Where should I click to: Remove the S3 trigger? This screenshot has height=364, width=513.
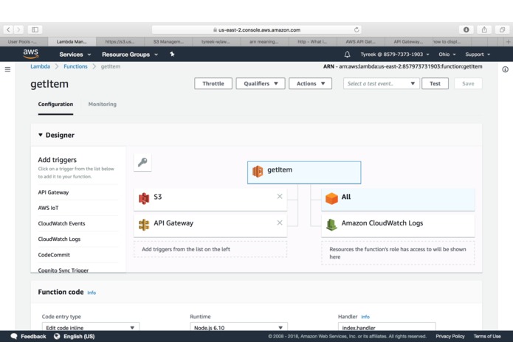pos(280,196)
